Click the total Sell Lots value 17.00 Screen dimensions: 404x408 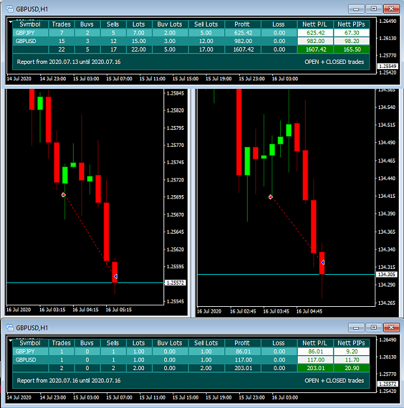tap(206, 50)
